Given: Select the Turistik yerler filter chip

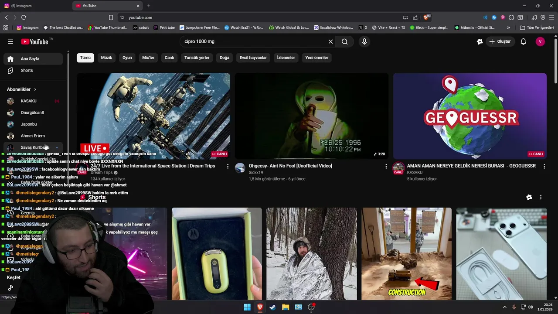Looking at the screenshot, I should point(197,58).
